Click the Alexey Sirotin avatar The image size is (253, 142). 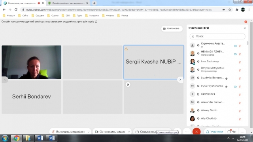193,110
